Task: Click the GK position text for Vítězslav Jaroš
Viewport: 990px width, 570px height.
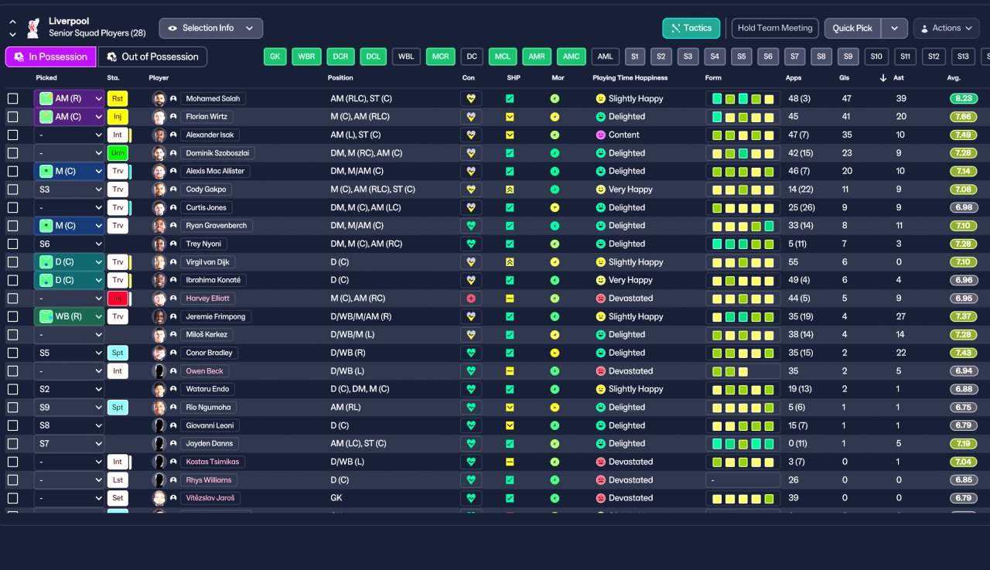Action: [x=336, y=498]
